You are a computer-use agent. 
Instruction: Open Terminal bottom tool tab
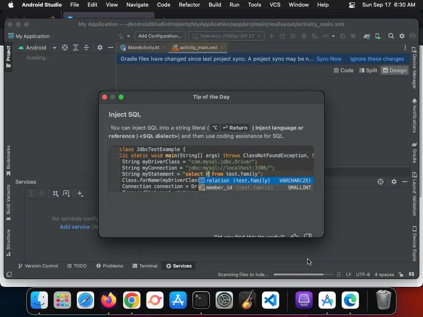click(x=145, y=266)
